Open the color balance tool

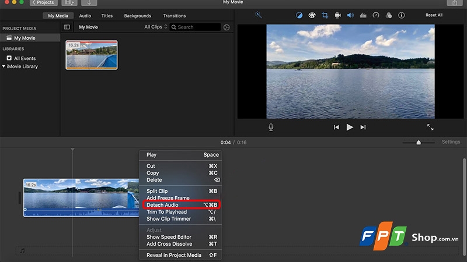click(x=299, y=15)
